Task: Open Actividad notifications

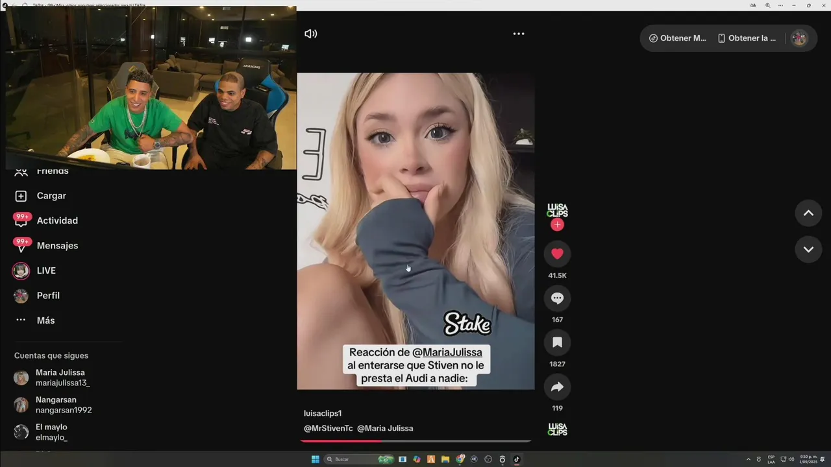Action: tap(57, 221)
